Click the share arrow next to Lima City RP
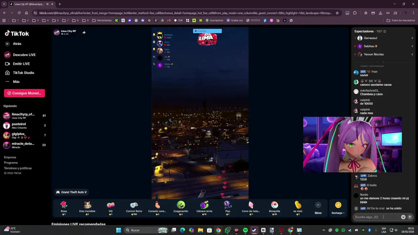 pos(84,32)
